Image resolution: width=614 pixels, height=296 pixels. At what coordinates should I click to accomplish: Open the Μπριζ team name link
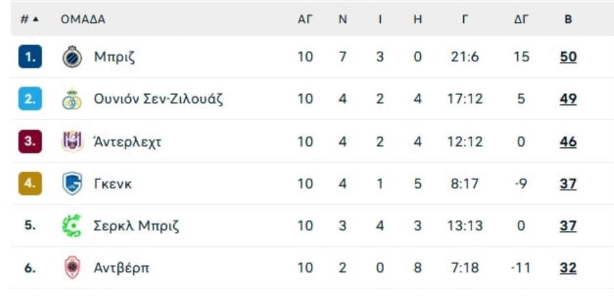[x=115, y=57]
